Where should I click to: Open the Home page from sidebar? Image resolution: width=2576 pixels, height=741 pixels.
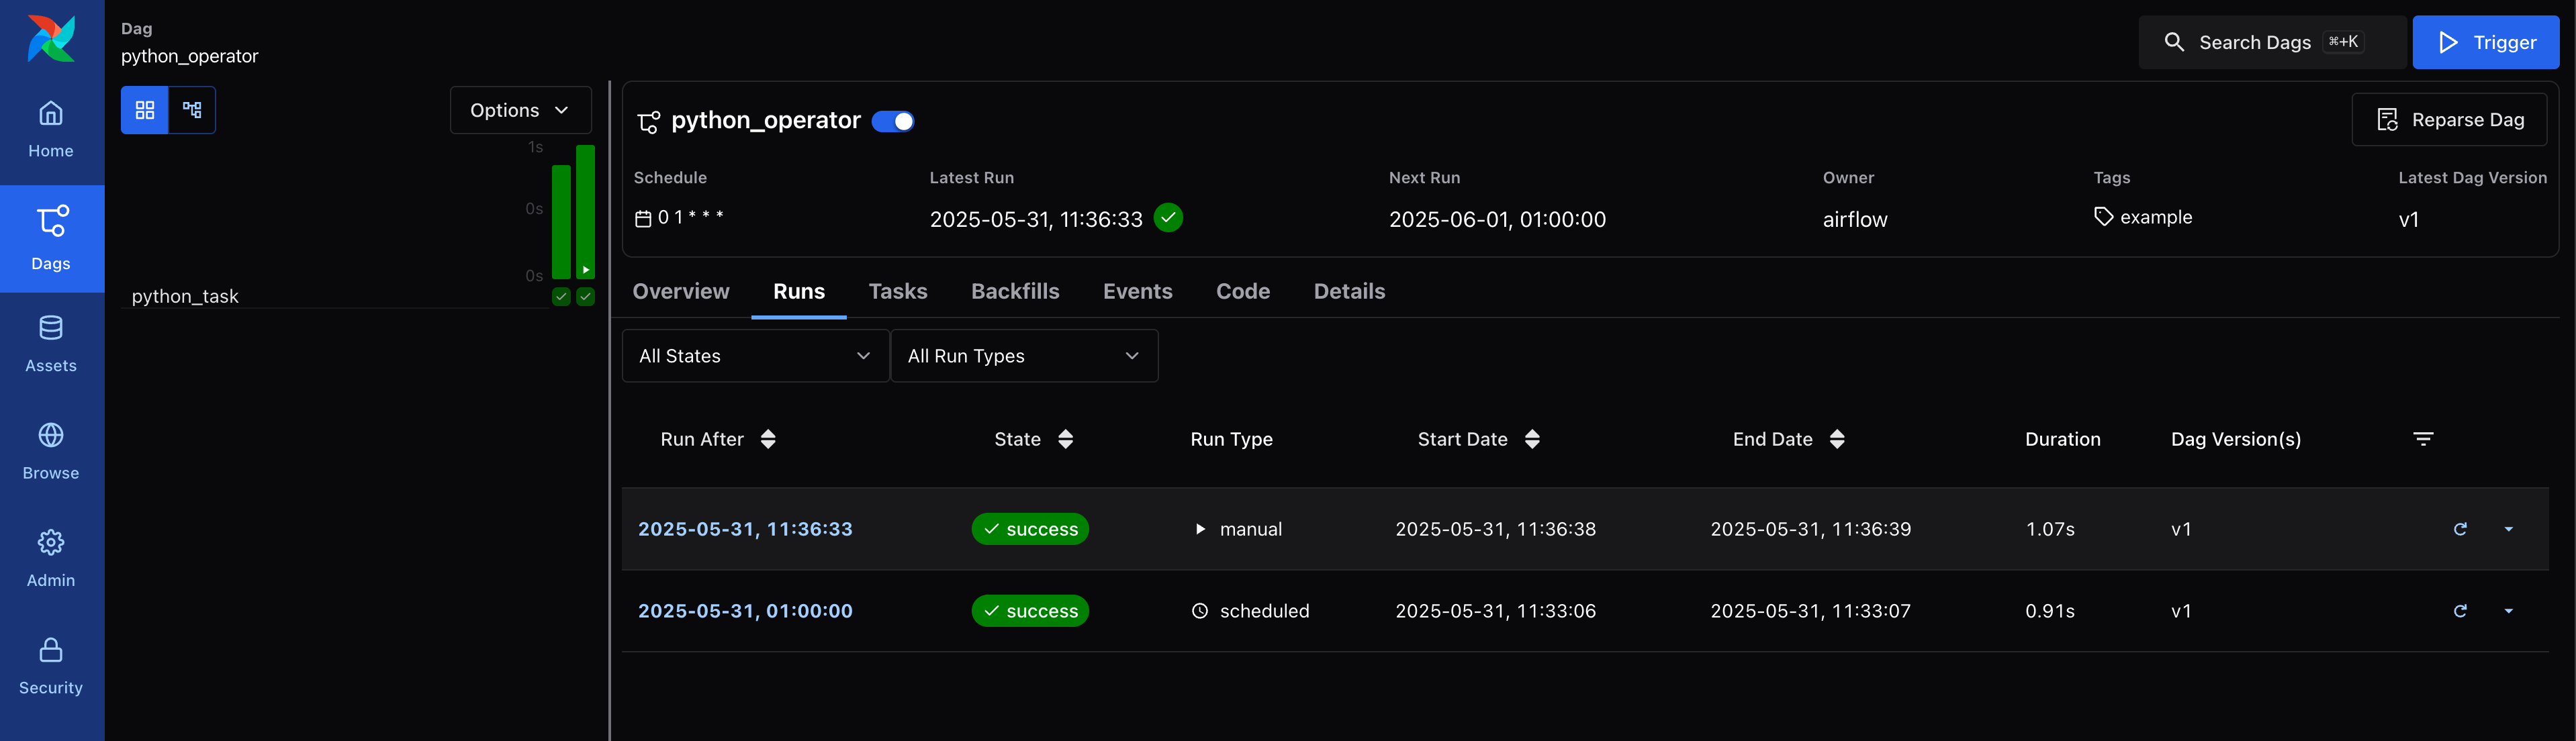[51, 129]
